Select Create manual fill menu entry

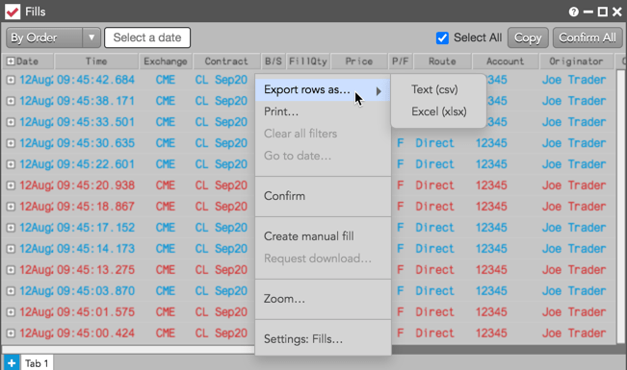pos(309,236)
